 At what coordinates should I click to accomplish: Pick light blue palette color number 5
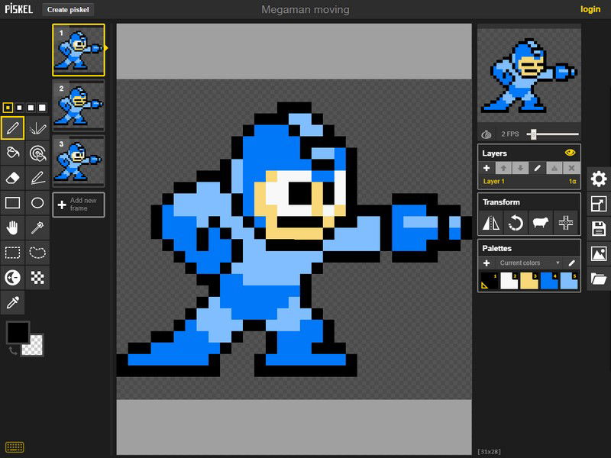point(569,280)
